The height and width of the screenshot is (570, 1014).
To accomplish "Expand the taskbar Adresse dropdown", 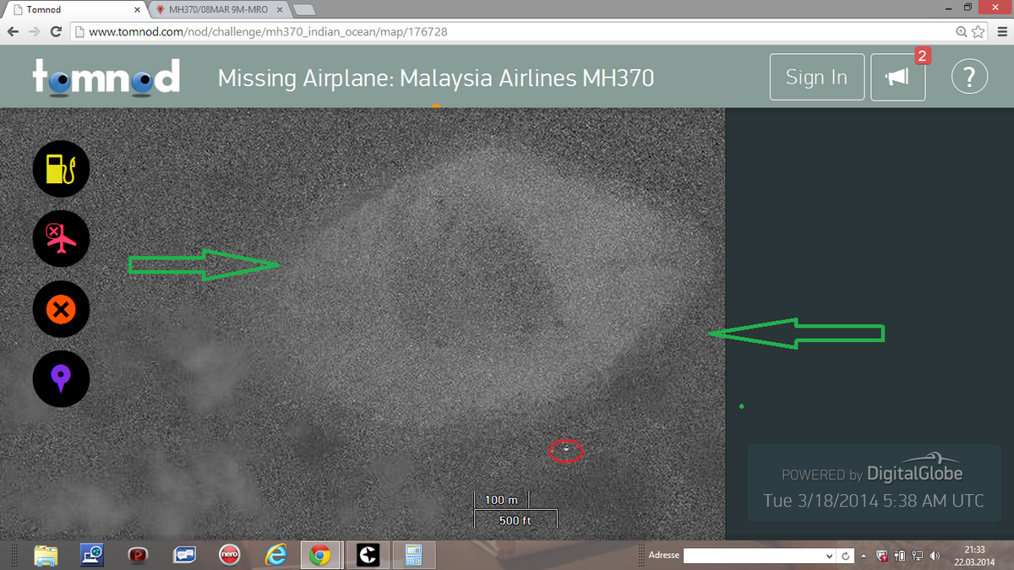I will 829,556.
